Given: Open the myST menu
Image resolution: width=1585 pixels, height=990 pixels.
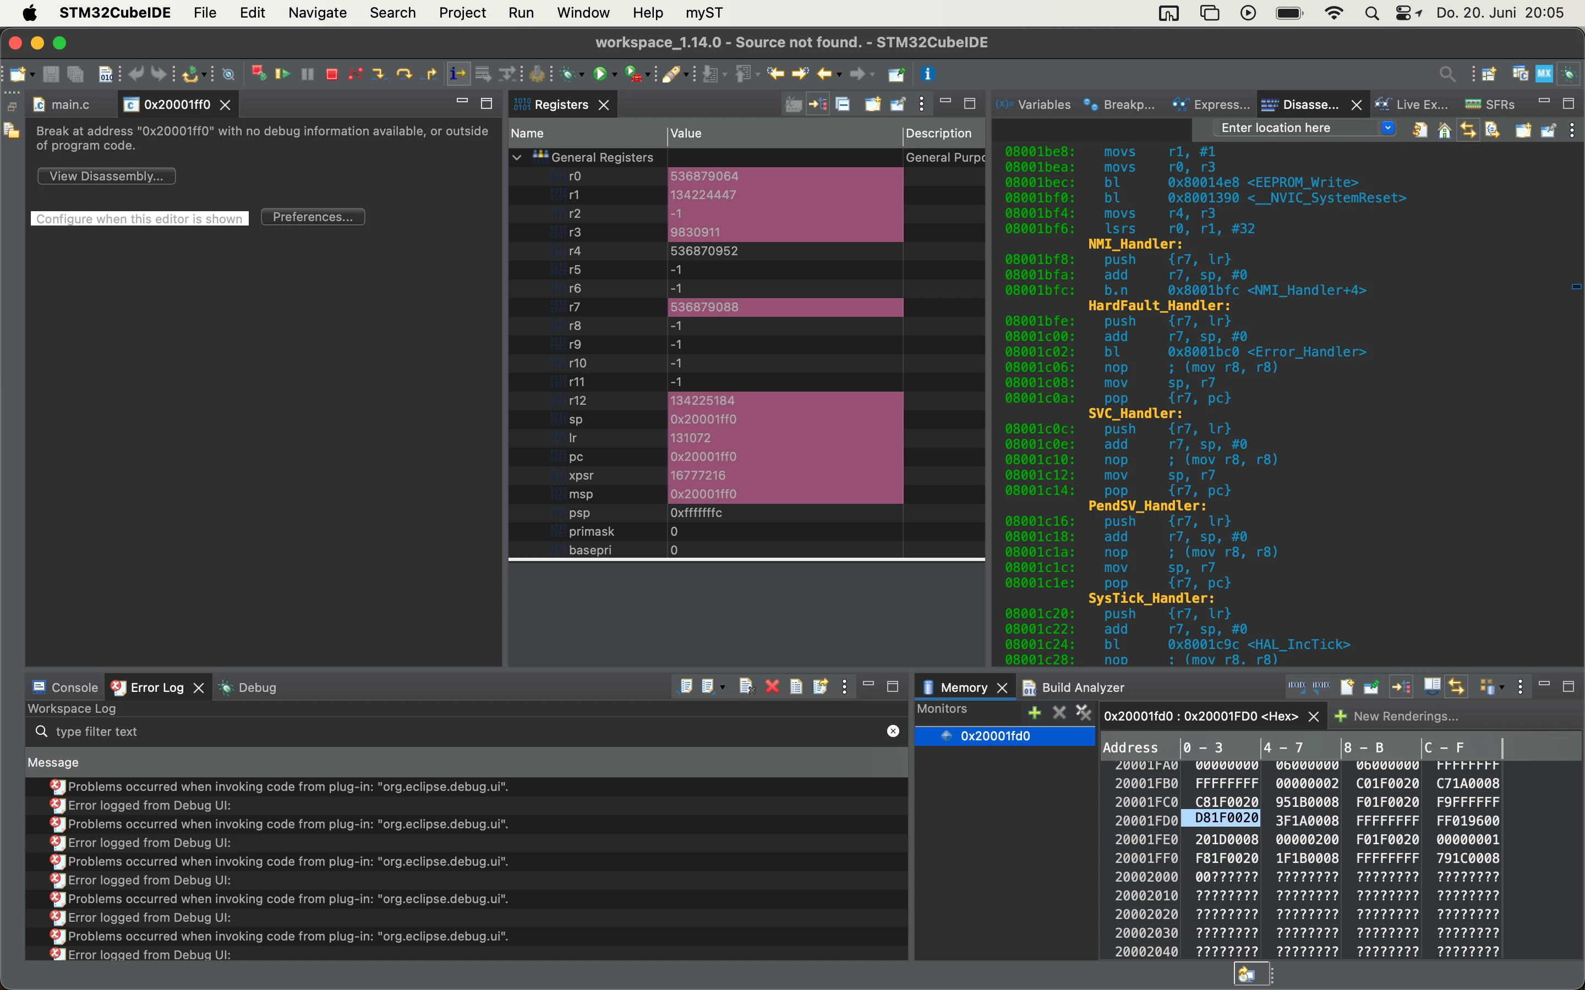Looking at the screenshot, I should coord(704,13).
